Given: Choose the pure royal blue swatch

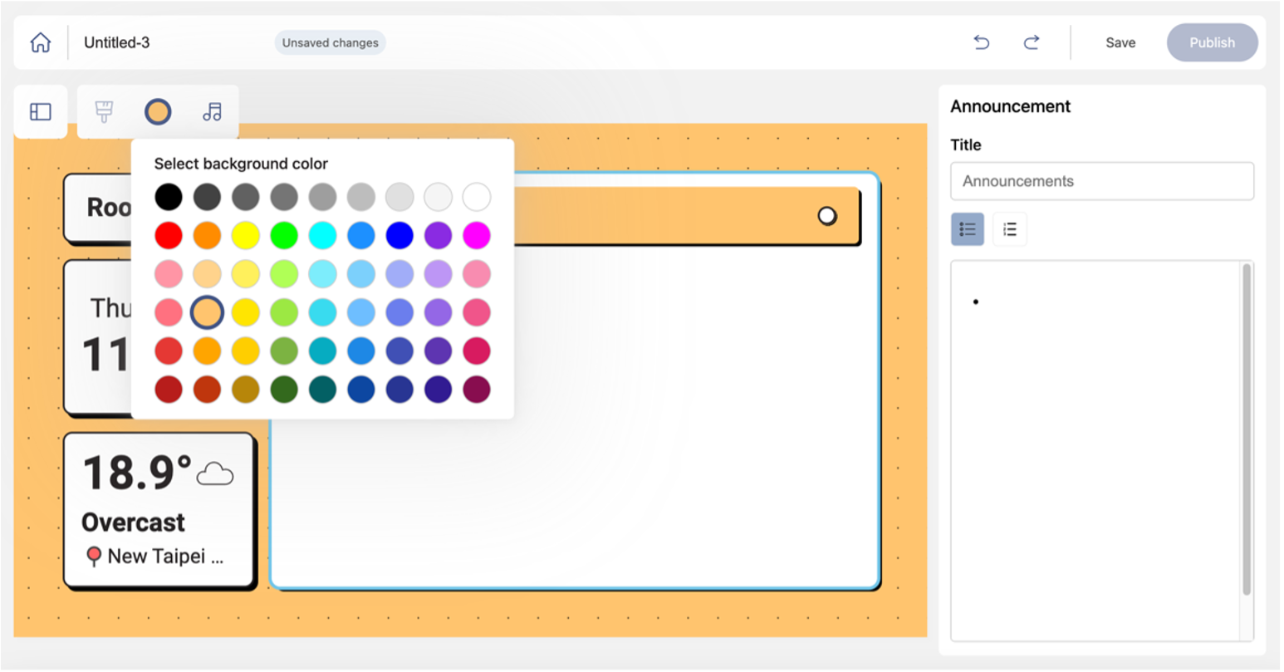Looking at the screenshot, I should (x=399, y=235).
